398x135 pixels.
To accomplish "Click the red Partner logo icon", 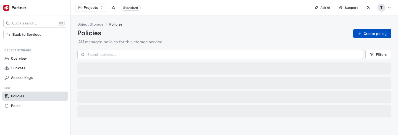I will point(6,8).
